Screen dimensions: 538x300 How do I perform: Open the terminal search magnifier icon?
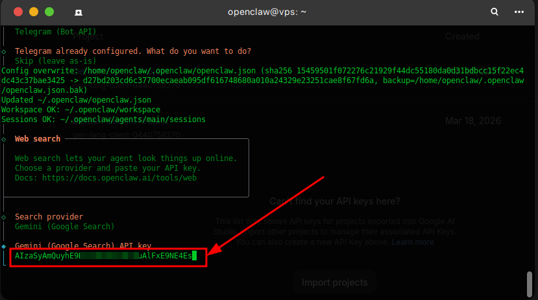pos(495,12)
